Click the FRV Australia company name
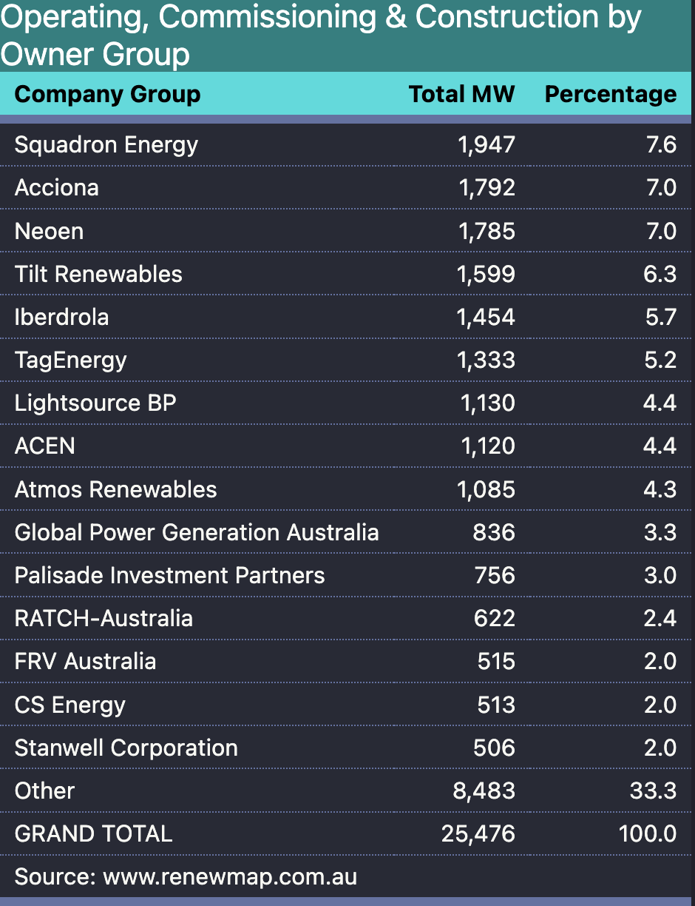 pos(85,661)
